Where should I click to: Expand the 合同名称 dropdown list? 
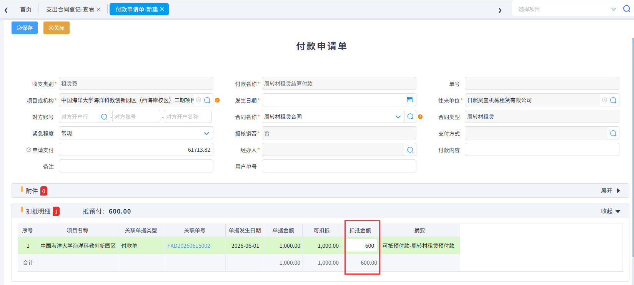pyautogui.click(x=398, y=117)
